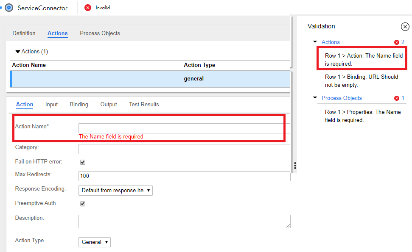Click the Max Redirects field

[x=185, y=176]
